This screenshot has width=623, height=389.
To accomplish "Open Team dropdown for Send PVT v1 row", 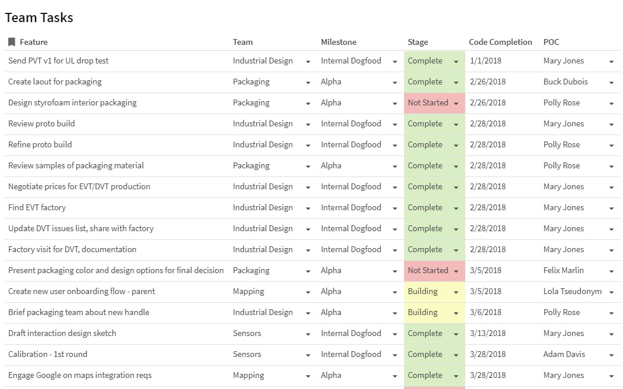I will 308,61.
